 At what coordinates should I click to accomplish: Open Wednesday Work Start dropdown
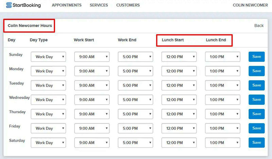coord(92,100)
